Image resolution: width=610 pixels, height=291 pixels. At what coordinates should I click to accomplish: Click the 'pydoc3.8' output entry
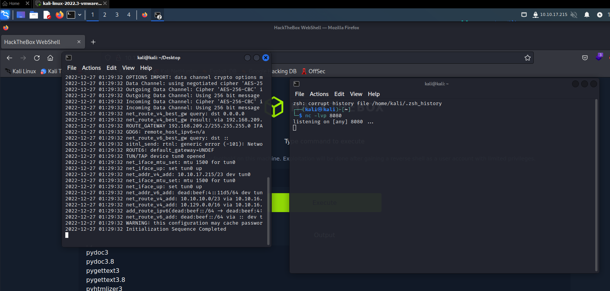100,262
